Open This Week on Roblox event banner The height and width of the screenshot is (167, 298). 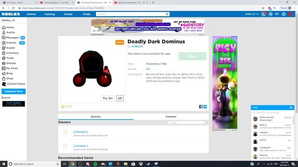click(x=14, y=104)
